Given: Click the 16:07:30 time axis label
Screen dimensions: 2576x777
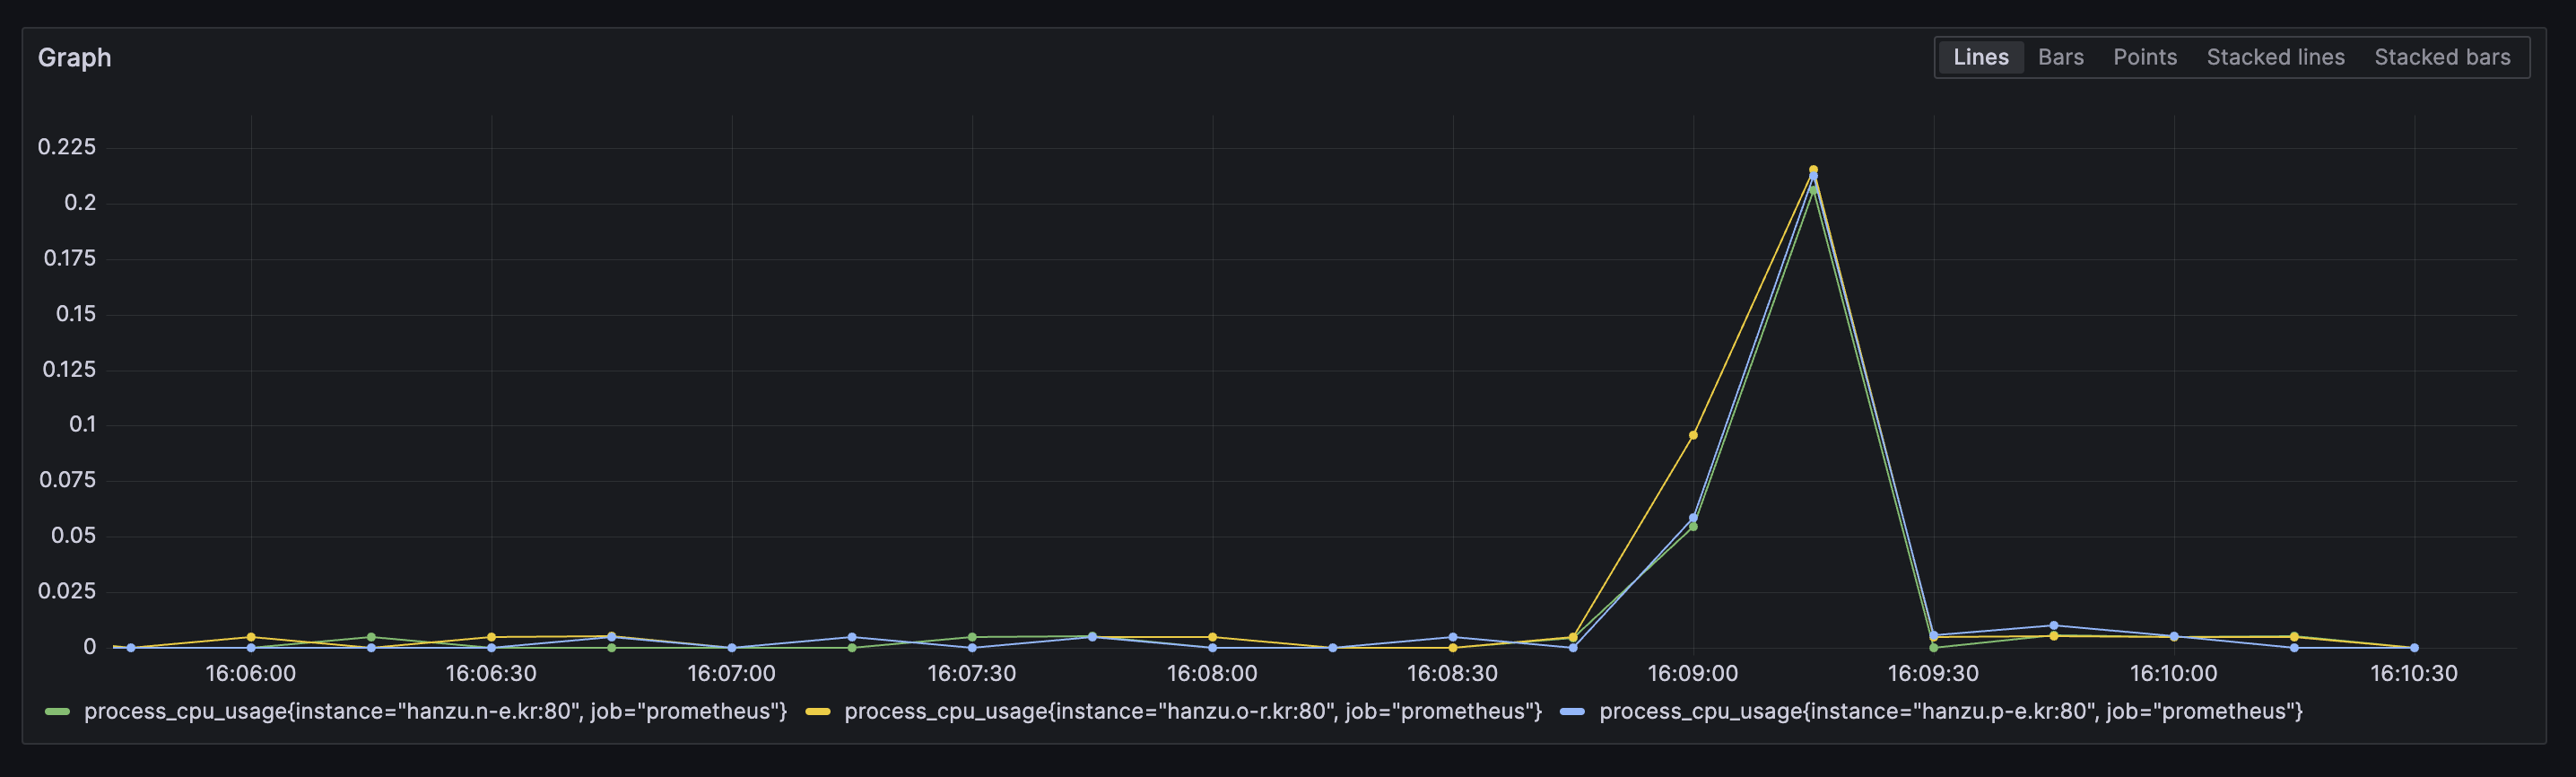Looking at the screenshot, I should tap(971, 674).
